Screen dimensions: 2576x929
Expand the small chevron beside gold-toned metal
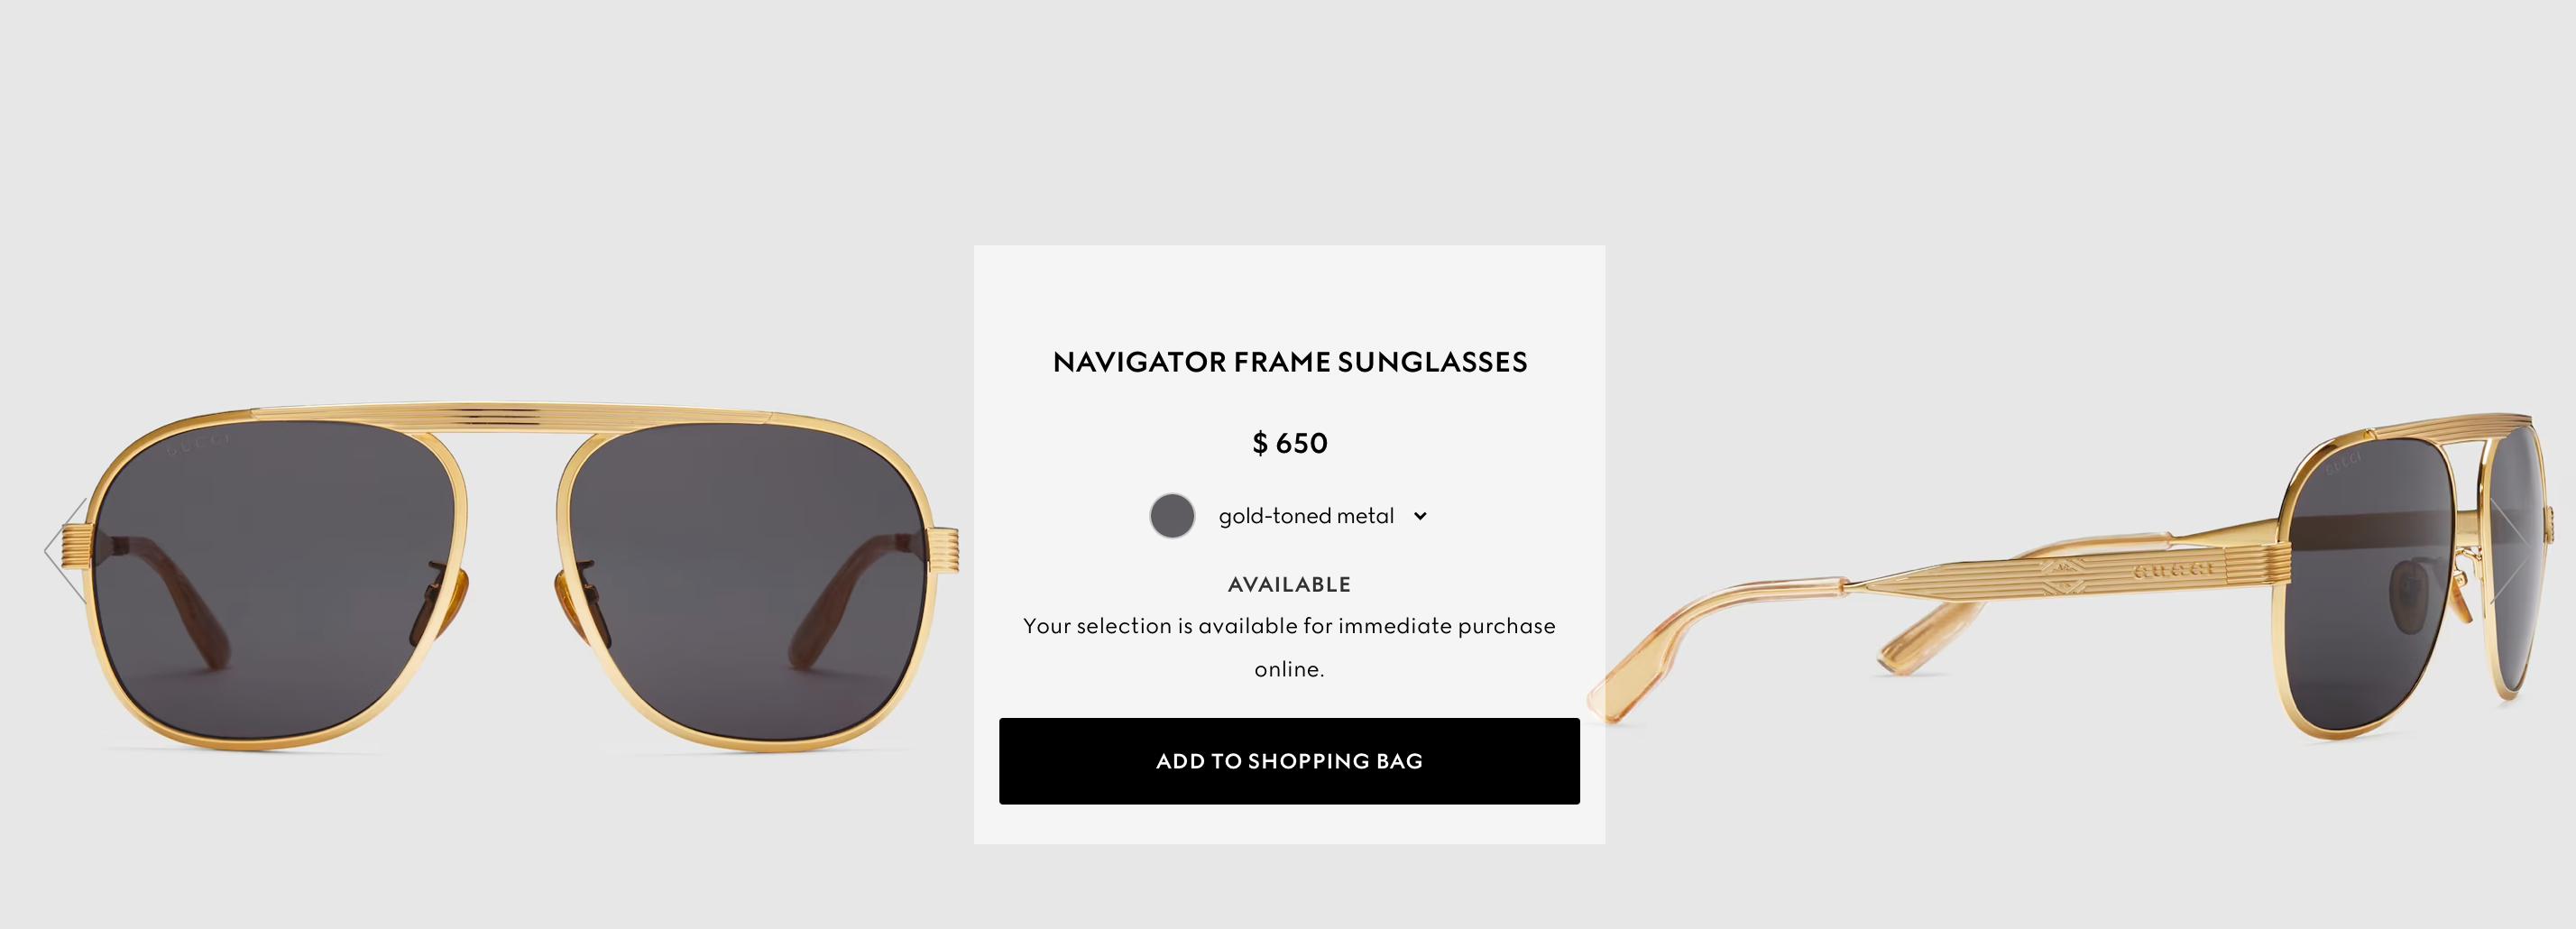pos(1420,516)
